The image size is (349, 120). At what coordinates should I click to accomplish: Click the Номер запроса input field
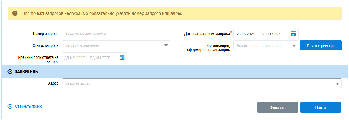click(x=116, y=34)
